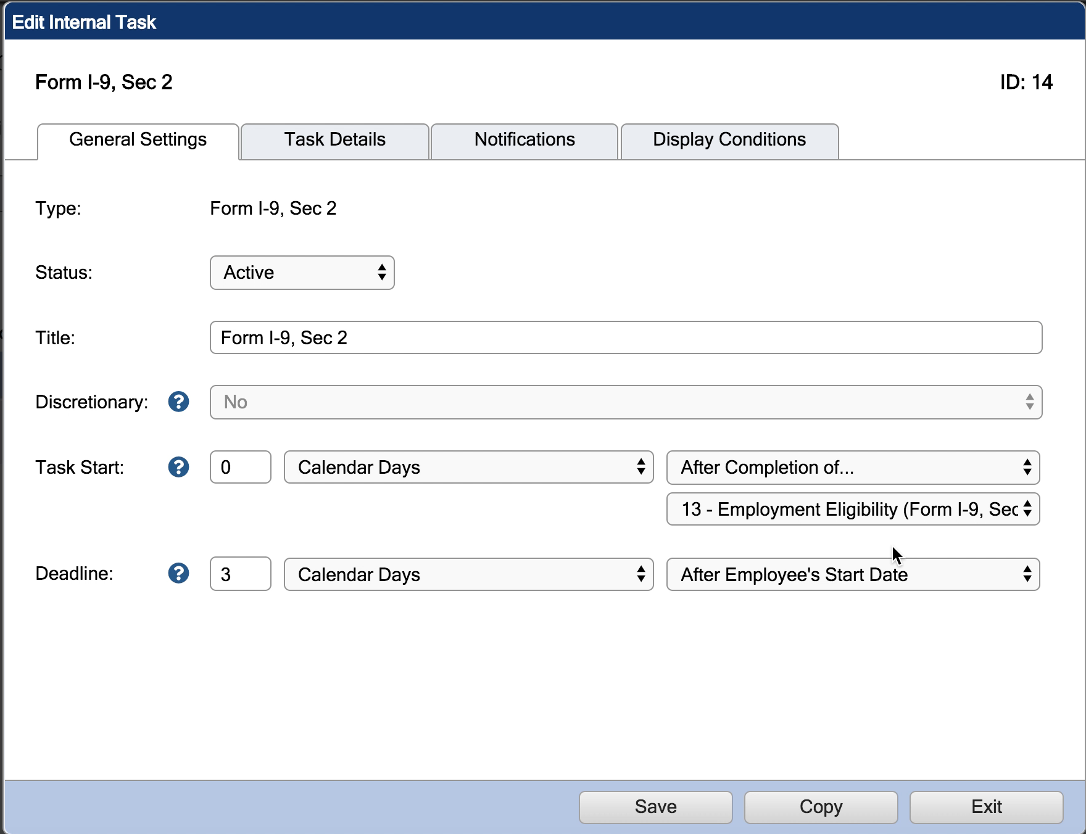Screen dimensions: 1086x834
Task: Open the After Employee's Start Date dropdown
Action: click(x=853, y=574)
